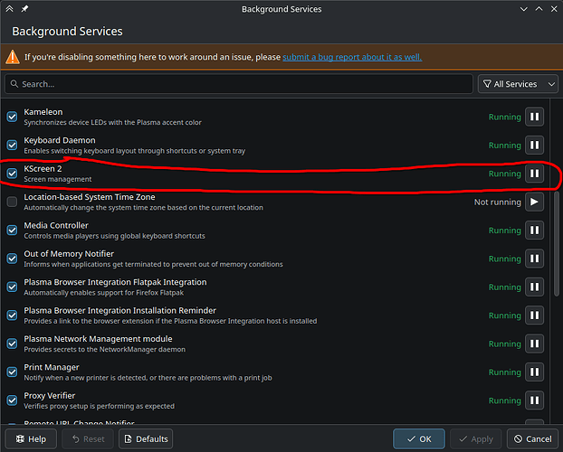Screen dimensions: 563x452
Task: Click the Defaults button
Action: pos(145,438)
